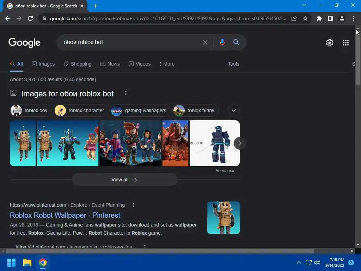Viewport: 361px width, 271px height.
Task: Click the Chrome taskbar icon
Action: (43, 263)
